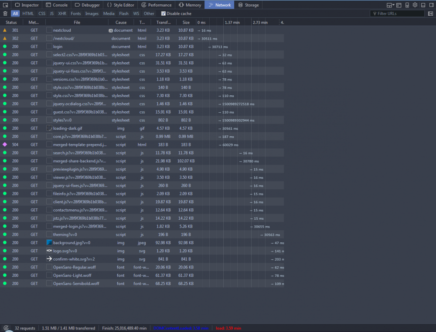Sort by the Size column header

(186, 22)
